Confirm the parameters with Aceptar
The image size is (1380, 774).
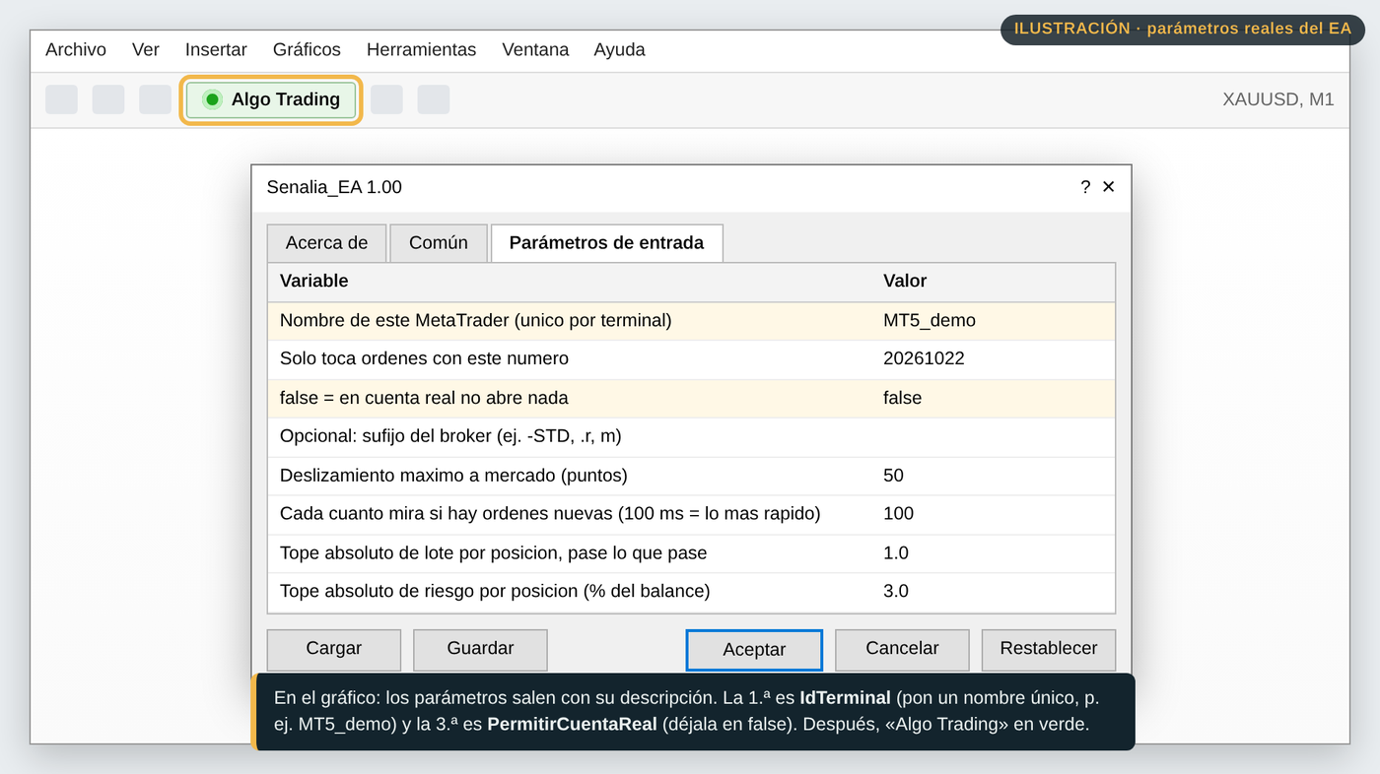tap(754, 650)
